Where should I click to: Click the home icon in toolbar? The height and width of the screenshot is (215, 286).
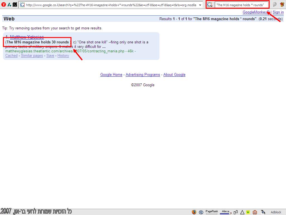[282, 4]
